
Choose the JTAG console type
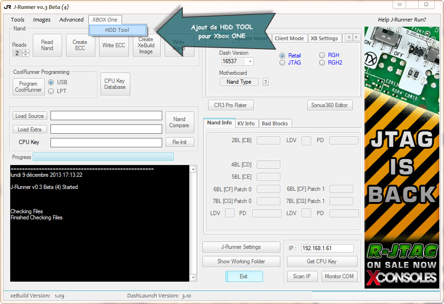point(282,63)
